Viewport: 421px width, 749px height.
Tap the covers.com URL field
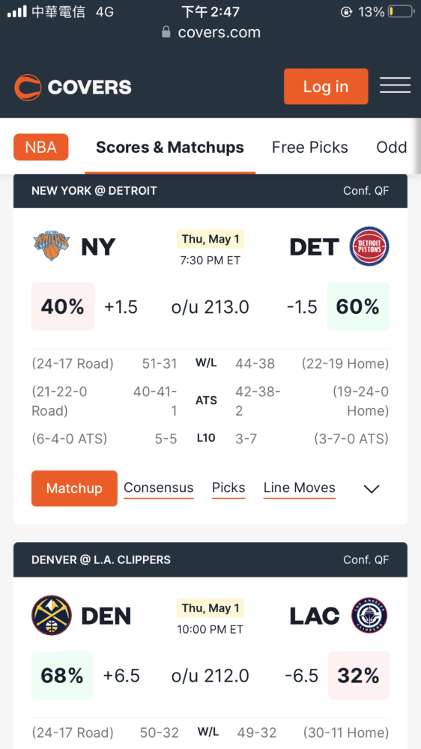click(x=210, y=32)
